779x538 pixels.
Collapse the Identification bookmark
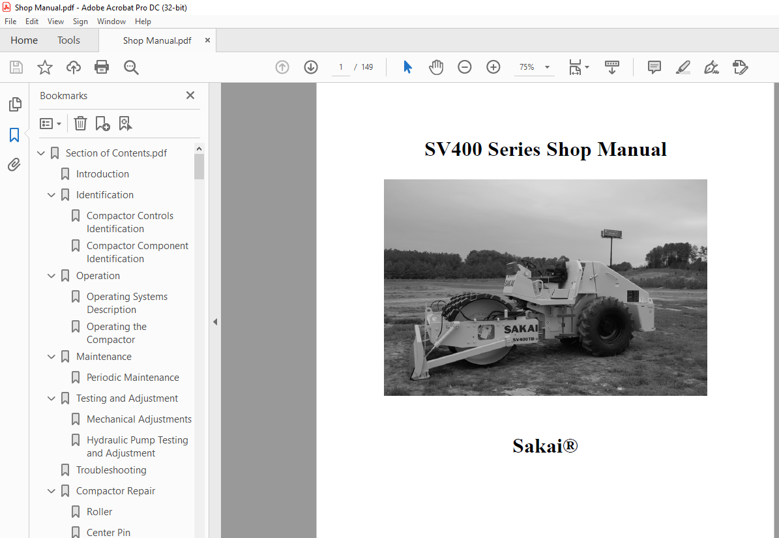51,195
